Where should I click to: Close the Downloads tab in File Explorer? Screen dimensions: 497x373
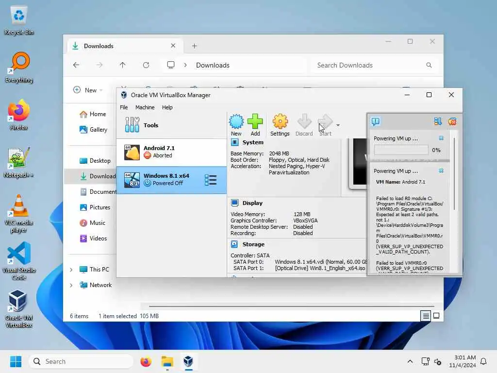tap(173, 46)
